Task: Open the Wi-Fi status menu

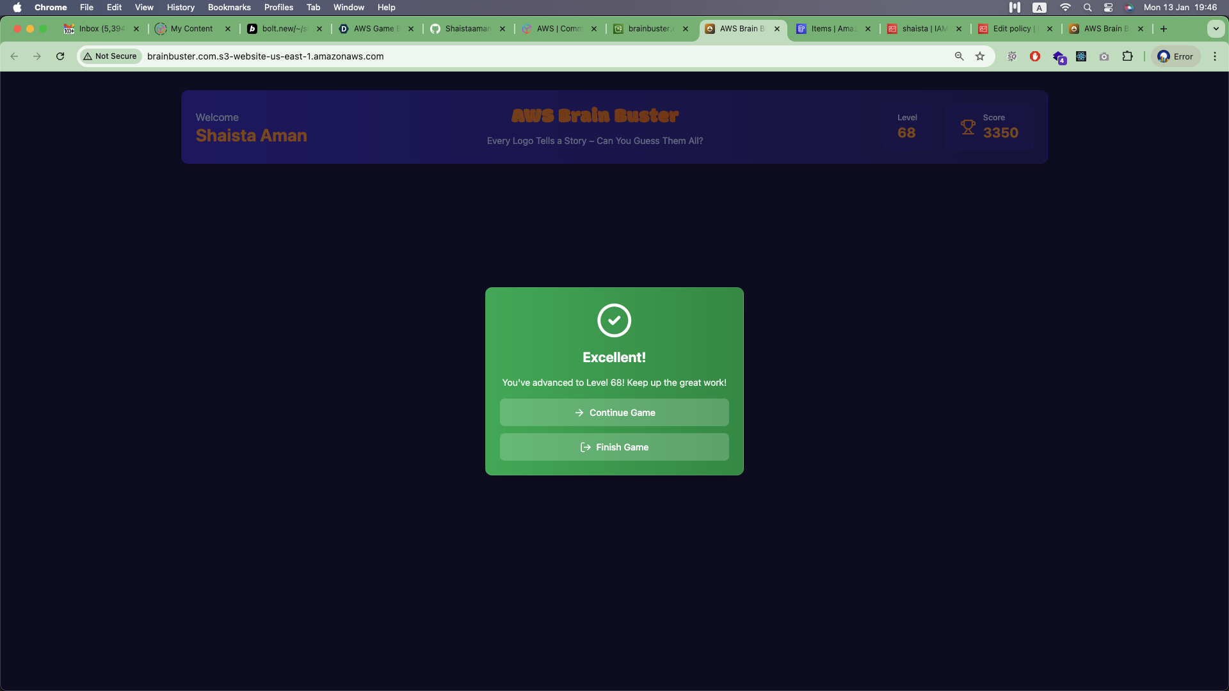Action: point(1065,8)
